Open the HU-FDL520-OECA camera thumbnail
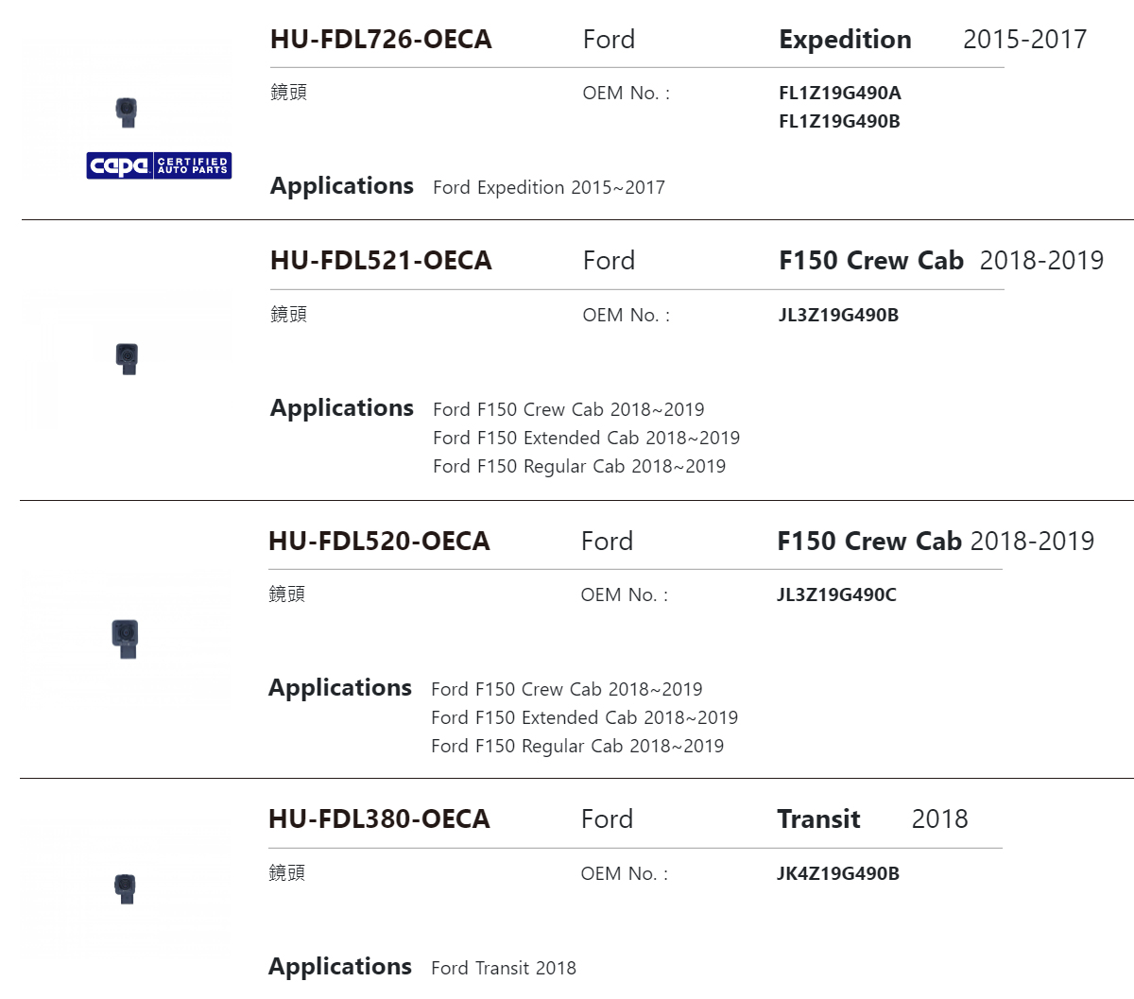 tap(125, 639)
